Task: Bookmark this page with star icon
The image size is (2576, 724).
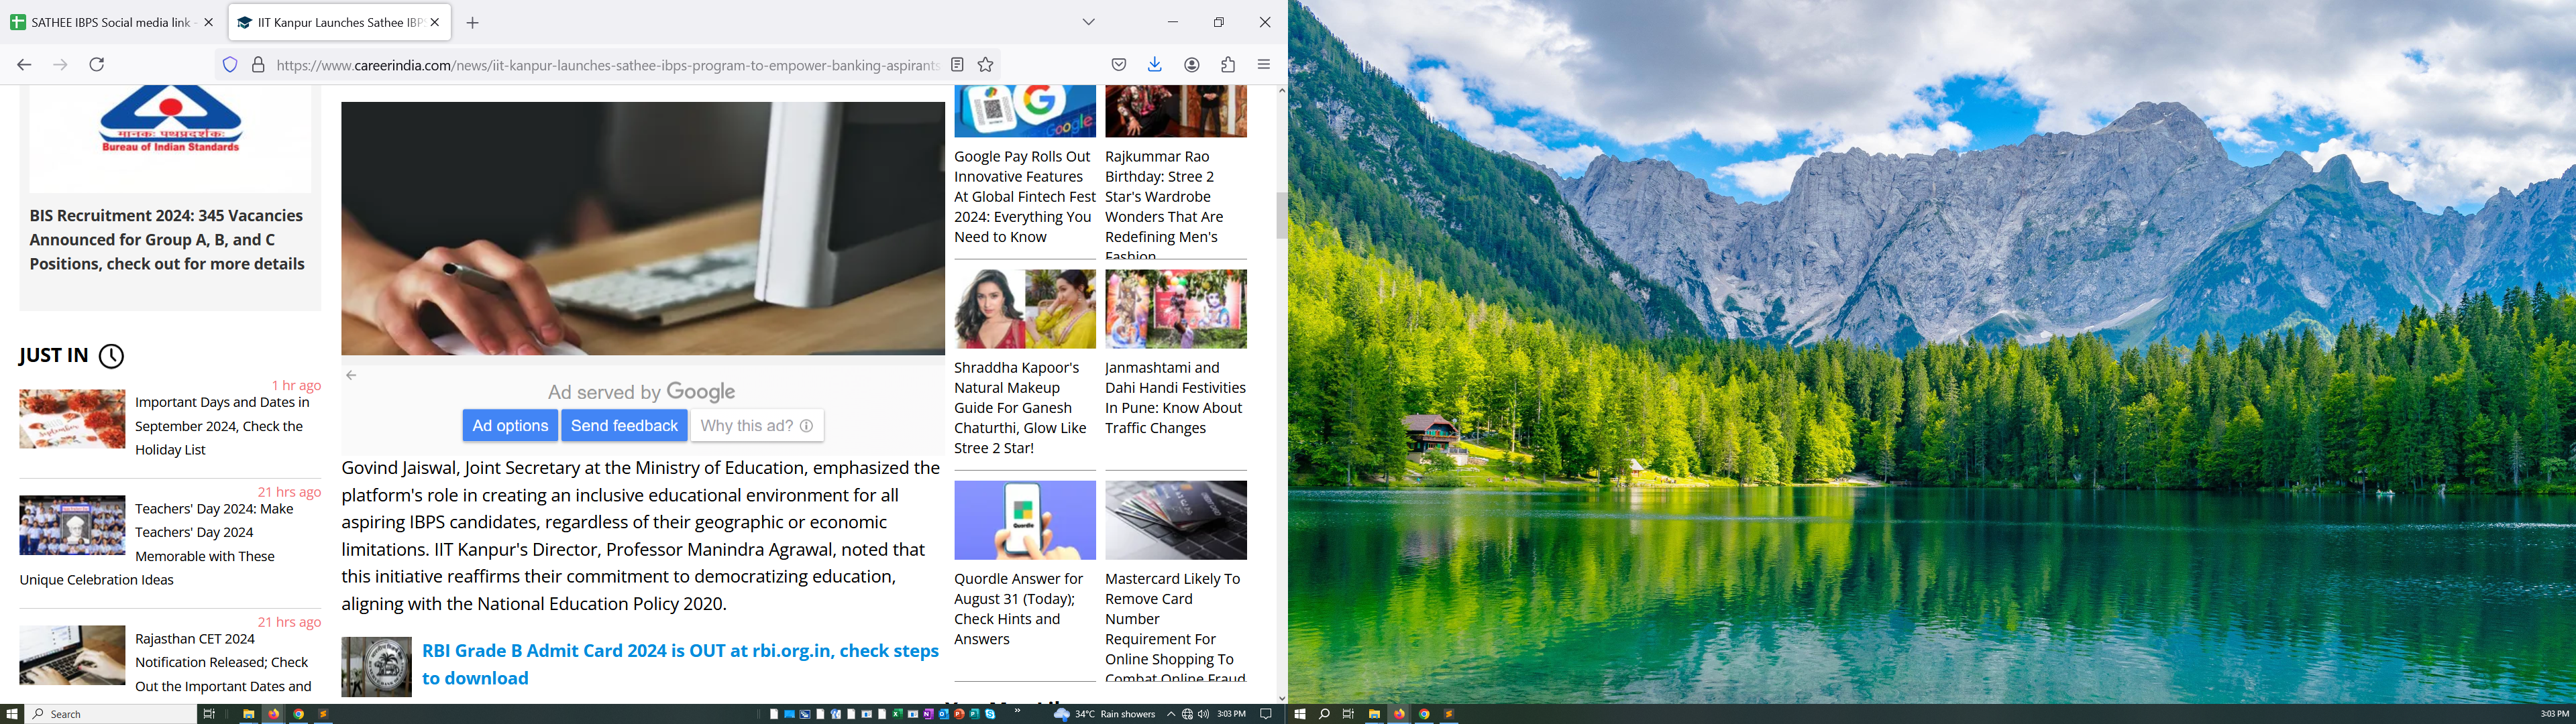Action: tap(985, 65)
